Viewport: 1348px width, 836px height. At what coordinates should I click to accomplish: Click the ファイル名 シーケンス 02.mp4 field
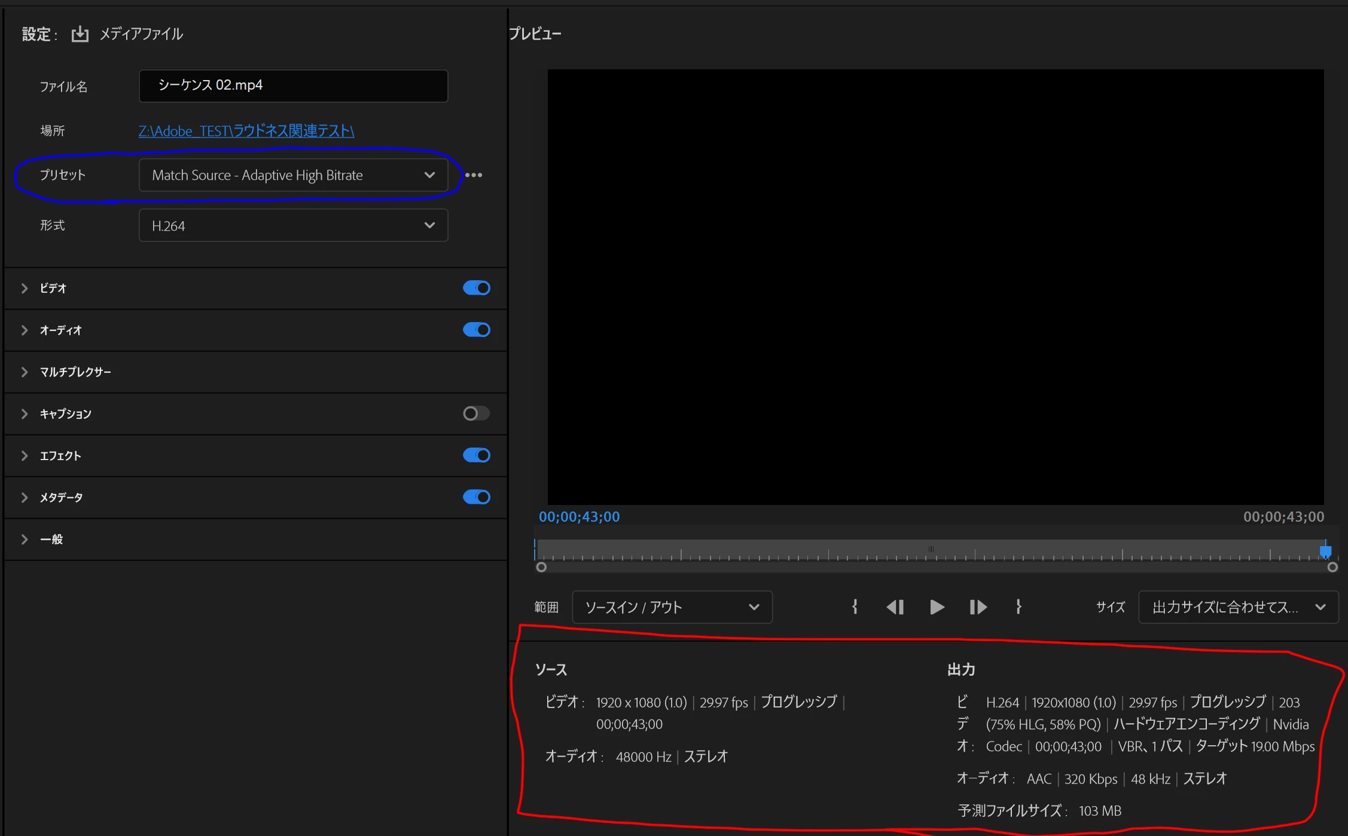coord(293,85)
